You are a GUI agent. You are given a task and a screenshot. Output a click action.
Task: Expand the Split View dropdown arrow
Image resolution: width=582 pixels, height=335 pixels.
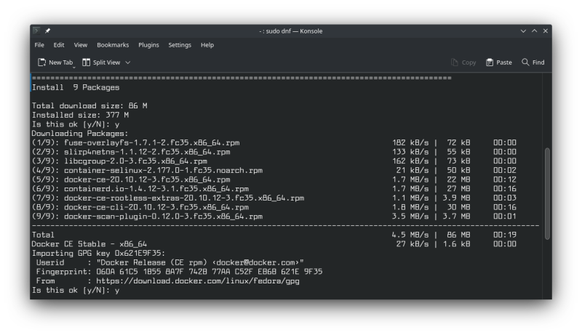[128, 62]
